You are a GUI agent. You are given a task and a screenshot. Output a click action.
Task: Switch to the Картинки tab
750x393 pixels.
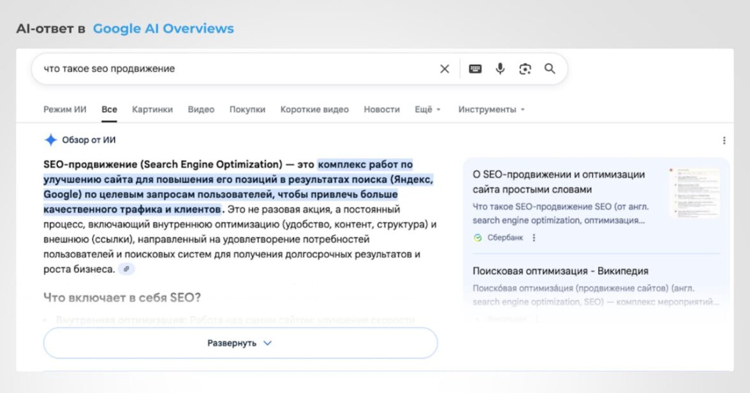pos(152,110)
